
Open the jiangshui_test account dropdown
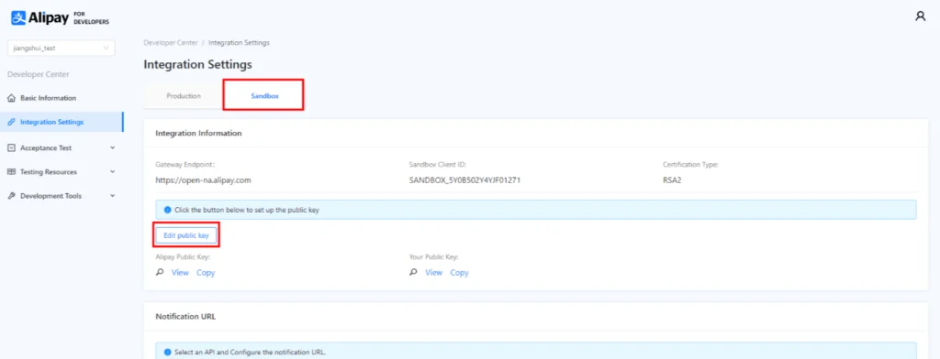[62, 48]
